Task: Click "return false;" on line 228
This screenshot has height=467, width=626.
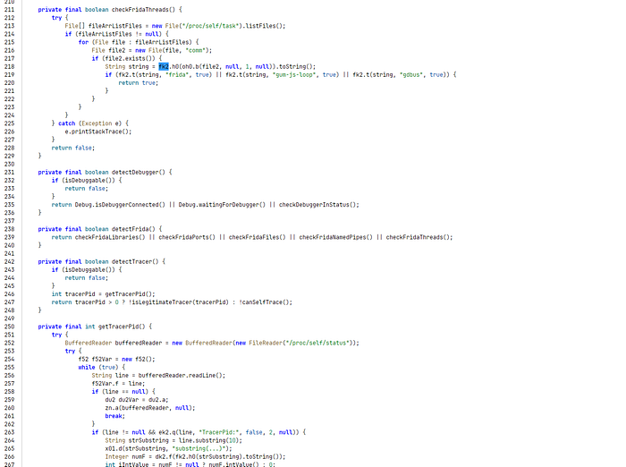Action: (73, 148)
